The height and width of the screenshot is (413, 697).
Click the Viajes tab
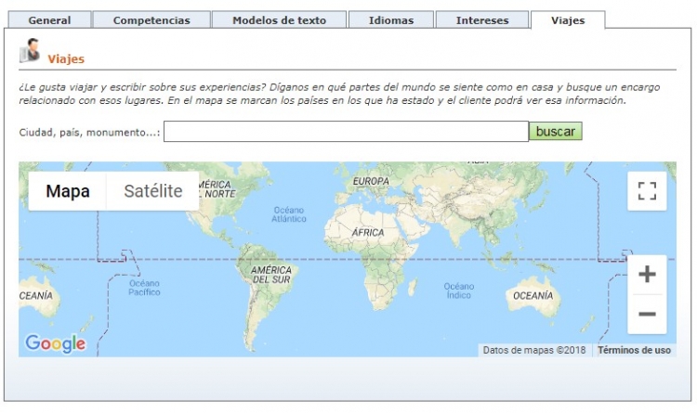(x=567, y=20)
